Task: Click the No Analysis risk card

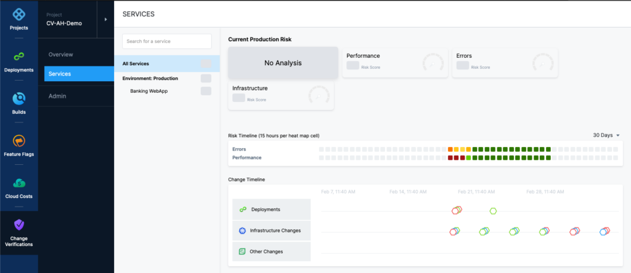Action: [283, 63]
